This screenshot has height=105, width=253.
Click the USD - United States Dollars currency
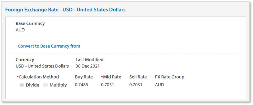click(x=42, y=66)
